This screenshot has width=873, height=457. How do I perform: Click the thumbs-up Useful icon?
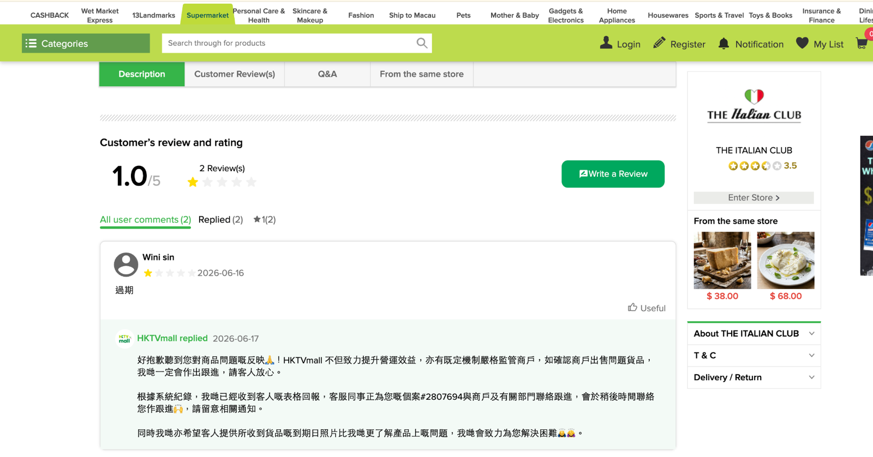point(632,308)
